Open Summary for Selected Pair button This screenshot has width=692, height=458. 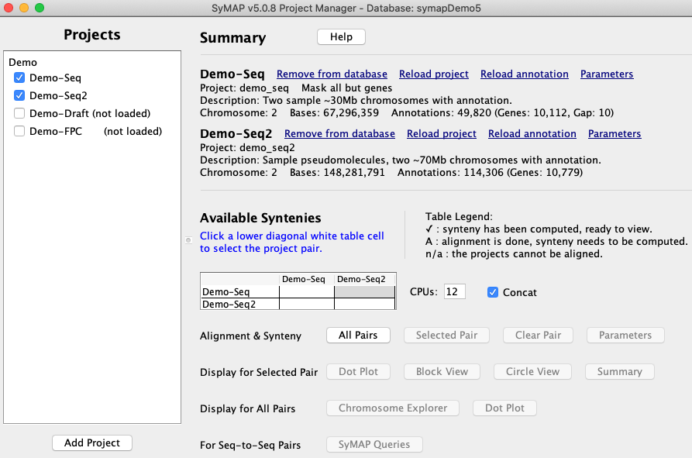pos(620,372)
